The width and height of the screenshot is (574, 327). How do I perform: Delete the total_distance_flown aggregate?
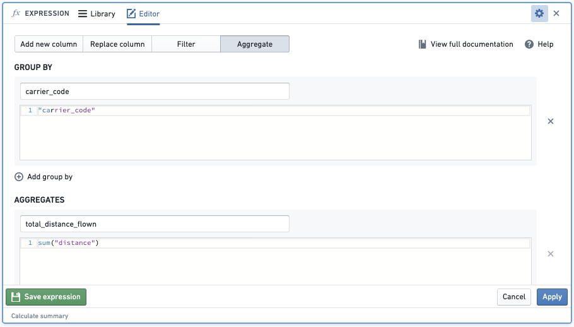point(551,254)
